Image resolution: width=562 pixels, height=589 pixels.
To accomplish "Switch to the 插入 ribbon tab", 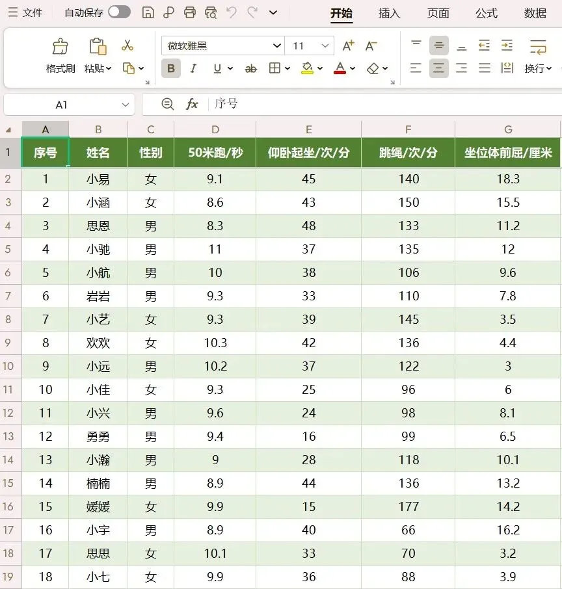I will click(389, 14).
